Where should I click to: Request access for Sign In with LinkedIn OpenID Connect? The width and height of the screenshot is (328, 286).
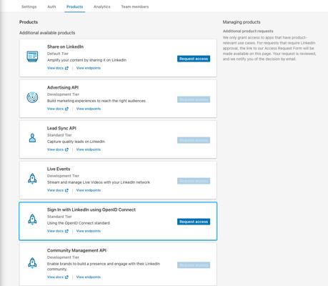click(x=194, y=222)
